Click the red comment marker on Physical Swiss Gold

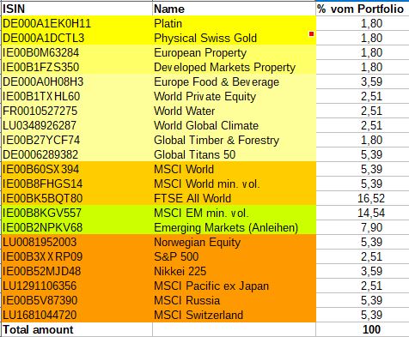pyautogui.click(x=311, y=34)
